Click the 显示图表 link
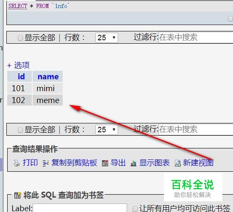The width and height of the screenshot is (233, 212). 155,162
